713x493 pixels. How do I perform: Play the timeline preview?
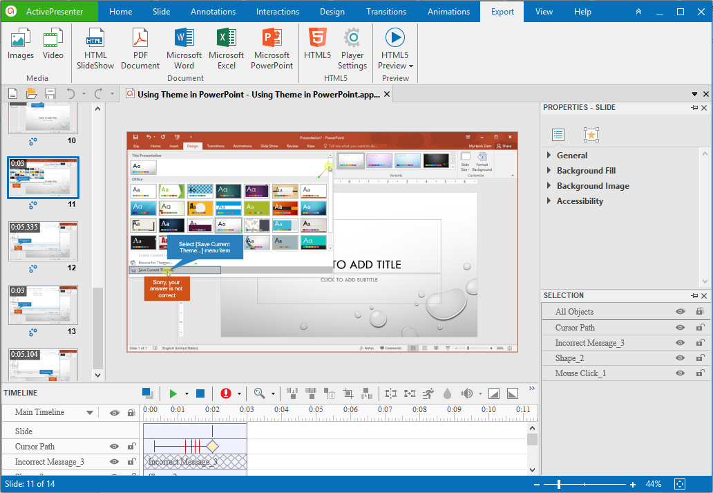pos(173,393)
